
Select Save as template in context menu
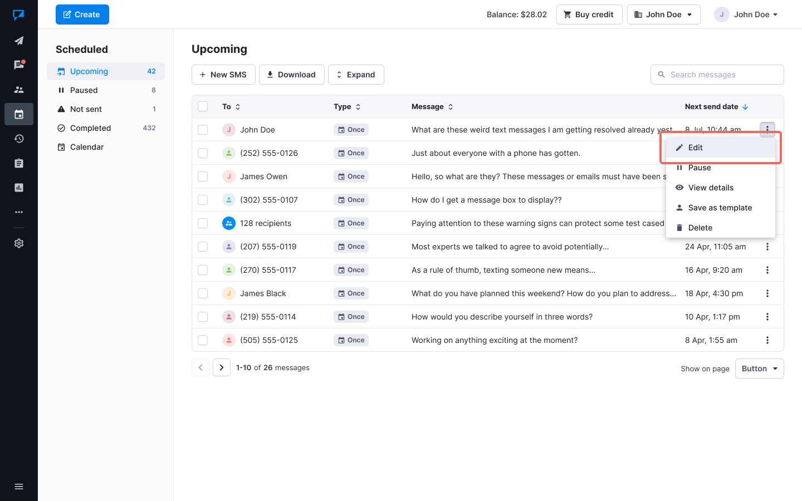(720, 208)
